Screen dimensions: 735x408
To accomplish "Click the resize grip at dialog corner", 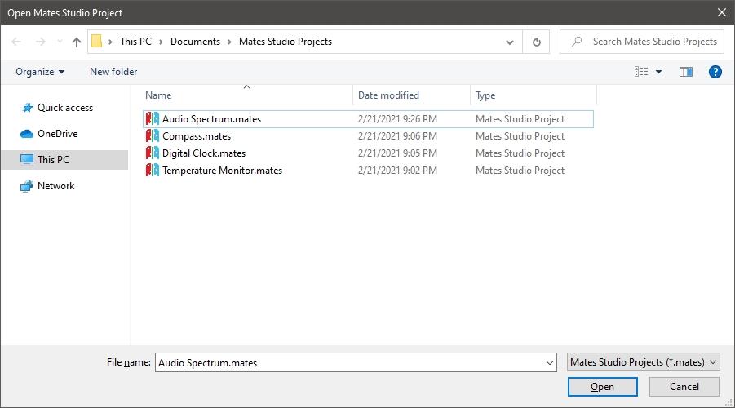I will tap(728, 402).
